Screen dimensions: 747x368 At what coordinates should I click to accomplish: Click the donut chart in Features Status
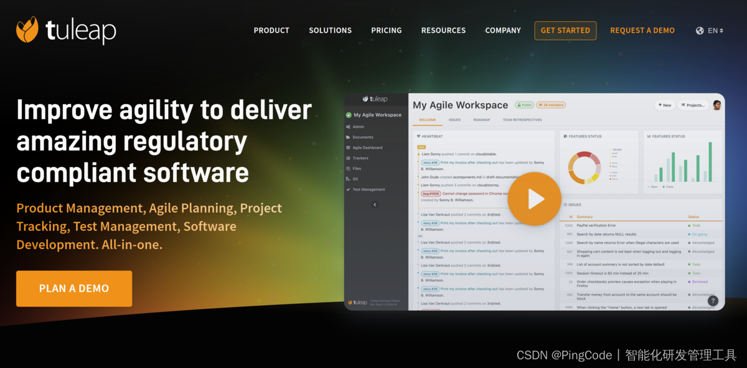click(x=584, y=167)
